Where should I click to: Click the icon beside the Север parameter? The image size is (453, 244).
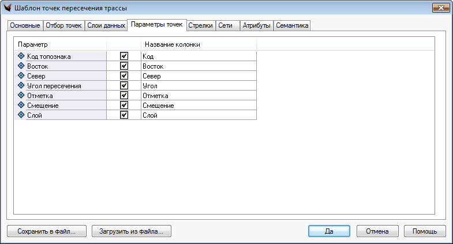[x=22, y=76]
